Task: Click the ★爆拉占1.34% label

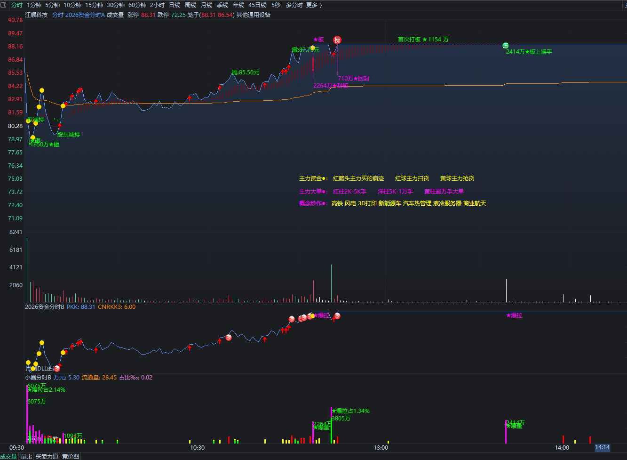Action: click(350, 411)
